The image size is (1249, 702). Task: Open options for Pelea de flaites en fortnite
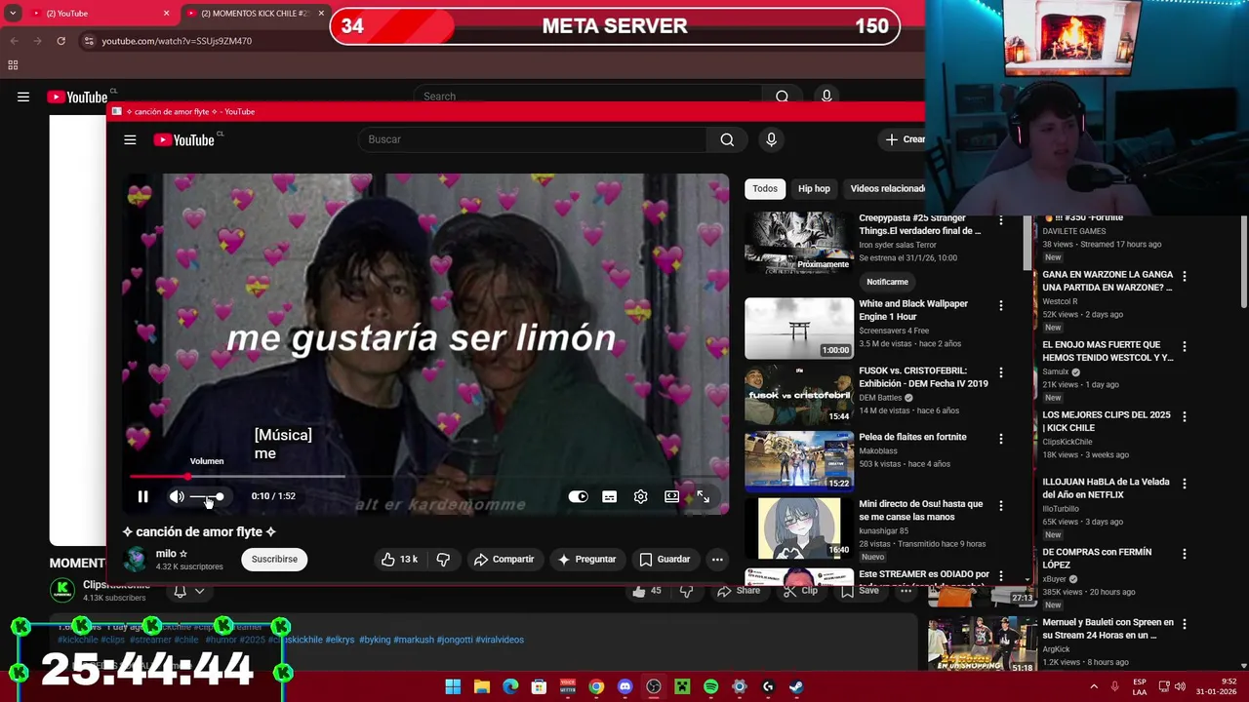[x=1000, y=439]
